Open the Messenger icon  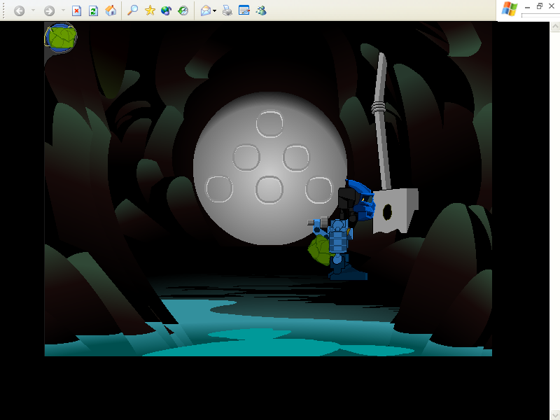261,10
